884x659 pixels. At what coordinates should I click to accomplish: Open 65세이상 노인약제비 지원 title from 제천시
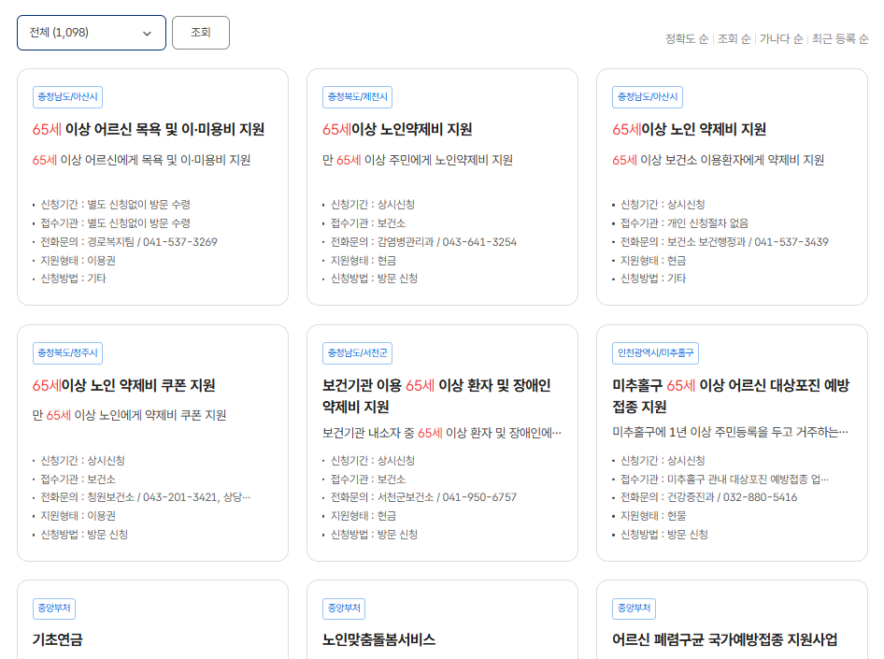click(397, 130)
